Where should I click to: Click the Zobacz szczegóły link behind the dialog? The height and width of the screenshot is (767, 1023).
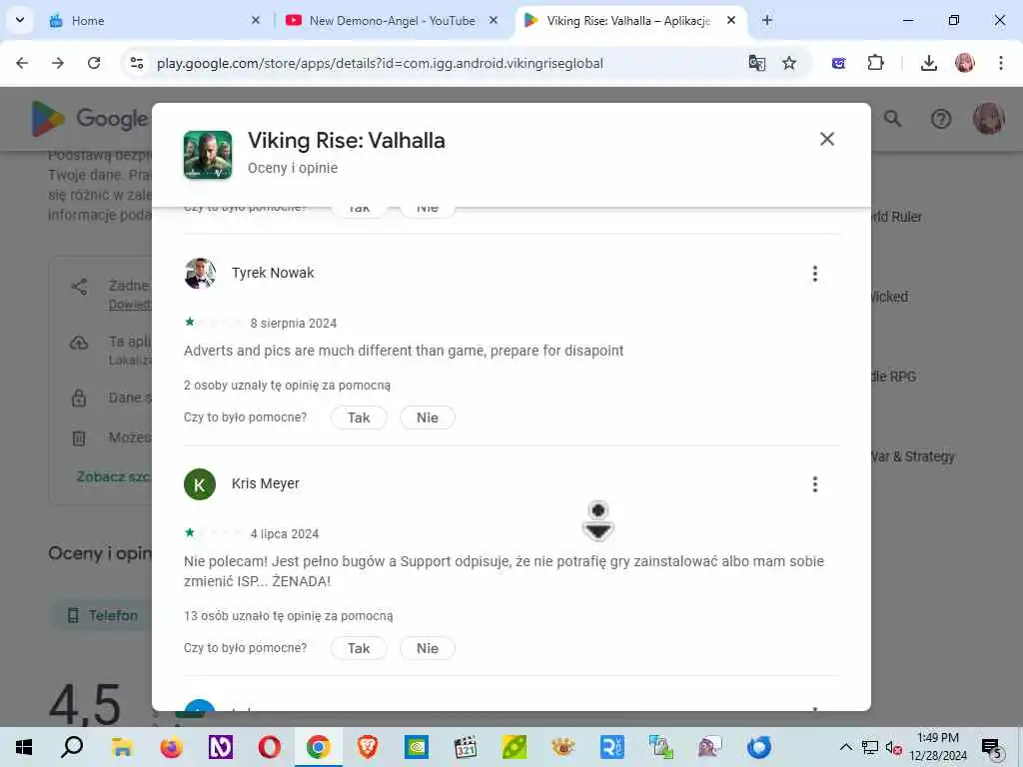click(x=114, y=476)
